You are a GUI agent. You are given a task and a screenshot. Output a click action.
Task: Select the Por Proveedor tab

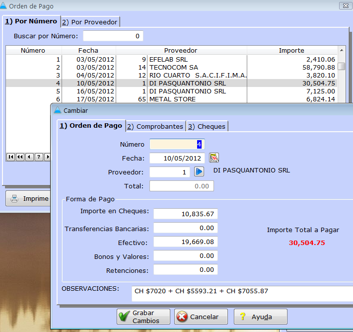tap(90, 22)
